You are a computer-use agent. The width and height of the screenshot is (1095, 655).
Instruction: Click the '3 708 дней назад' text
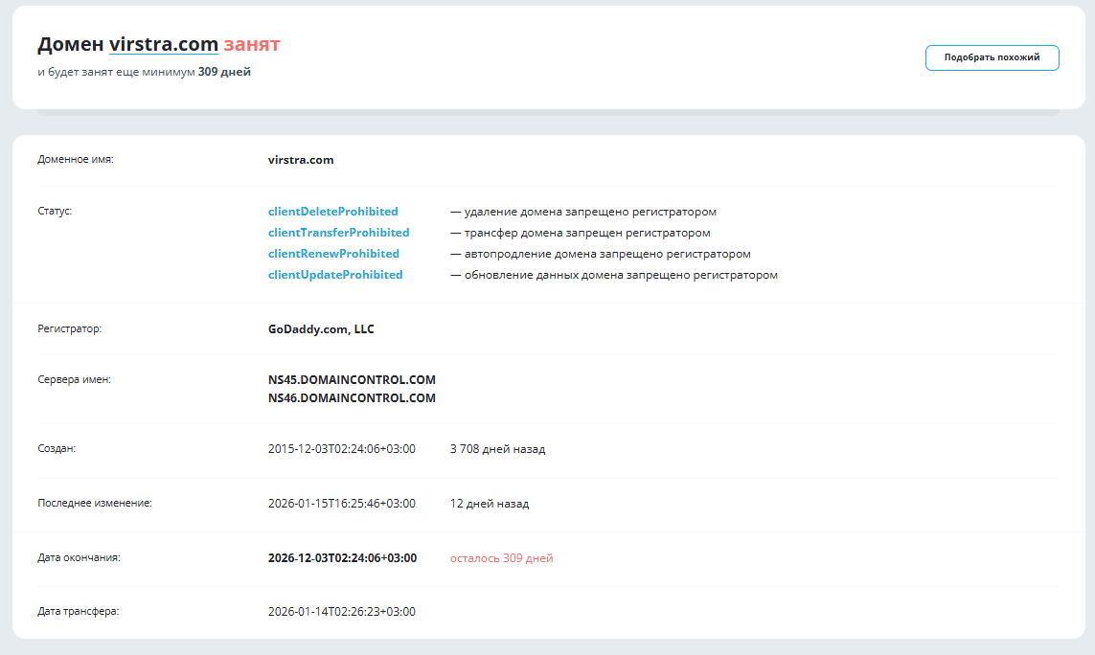(x=497, y=449)
